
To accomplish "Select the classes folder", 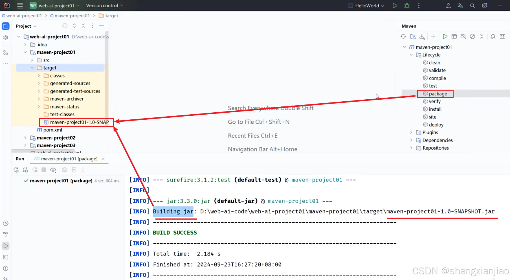I will (x=54, y=76).
